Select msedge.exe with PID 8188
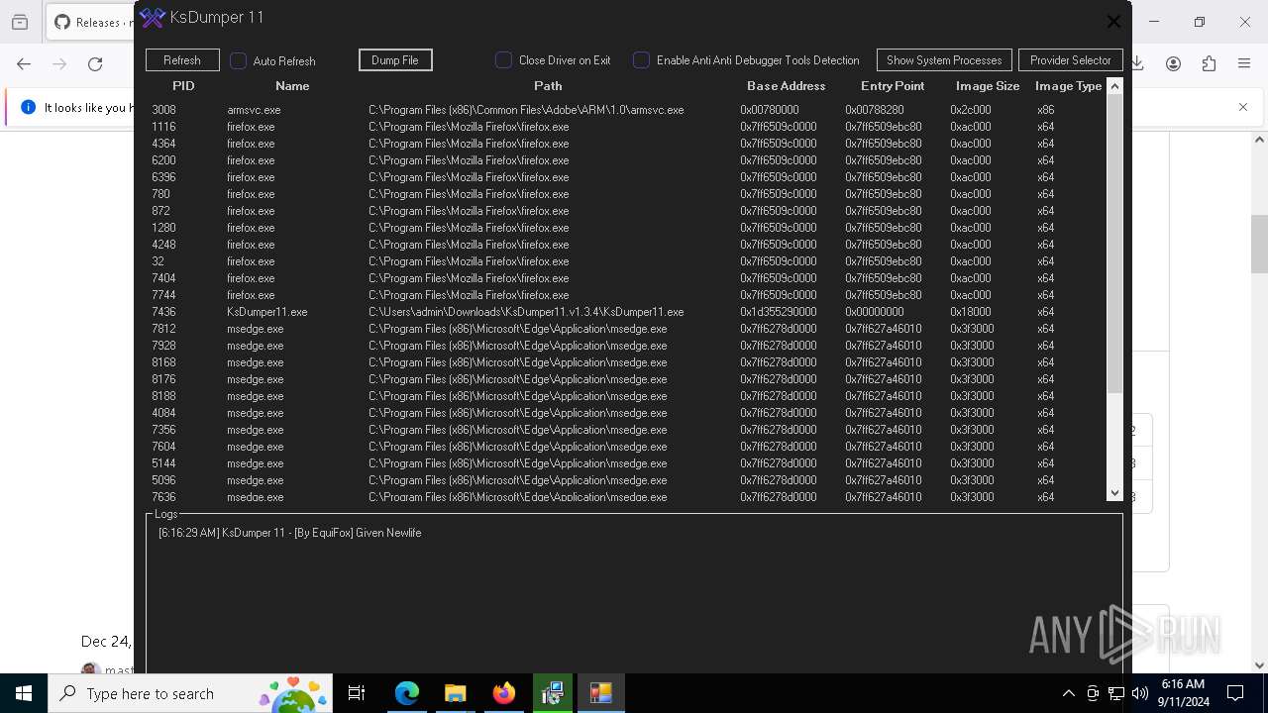 [x=624, y=396]
